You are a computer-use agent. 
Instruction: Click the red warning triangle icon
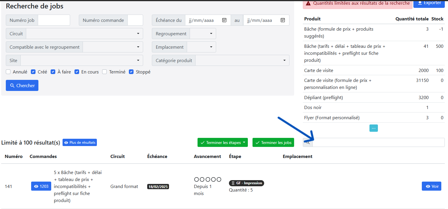pos(308,3)
